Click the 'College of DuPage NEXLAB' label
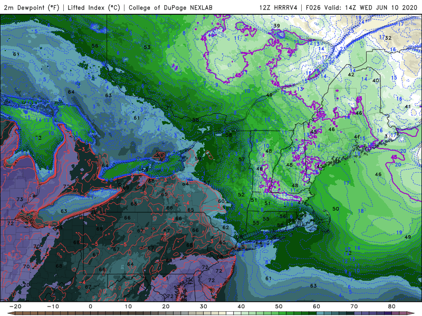Screen dimensions: 422x316 170,7
